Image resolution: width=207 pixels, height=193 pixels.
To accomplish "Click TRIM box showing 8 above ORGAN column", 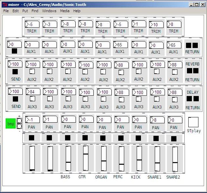I will click(x=103, y=24).
